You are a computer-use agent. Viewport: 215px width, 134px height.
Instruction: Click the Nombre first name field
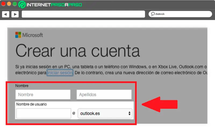click(43, 95)
